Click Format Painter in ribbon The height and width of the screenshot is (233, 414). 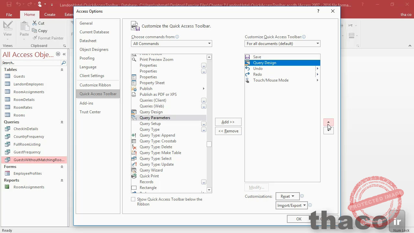point(48,38)
